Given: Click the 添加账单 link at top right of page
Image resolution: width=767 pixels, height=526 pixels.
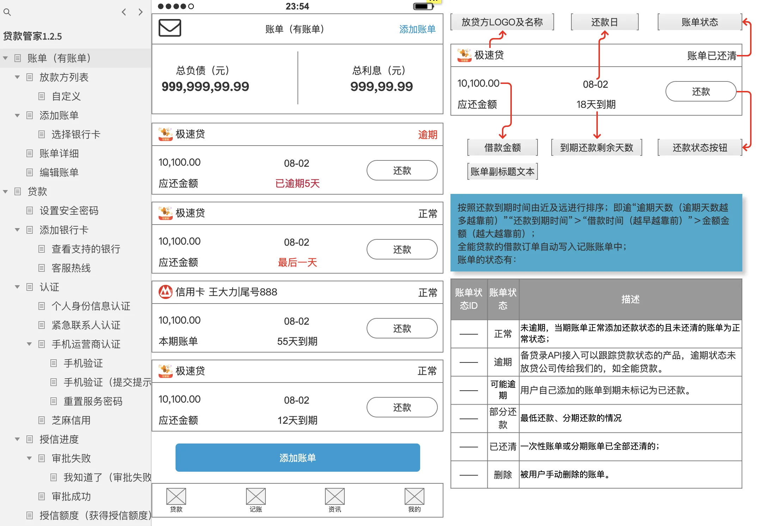Looking at the screenshot, I should pyautogui.click(x=417, y=29).
